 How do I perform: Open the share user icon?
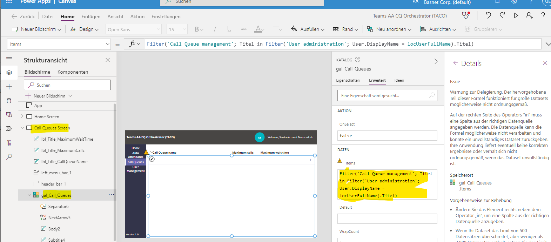tap(529, 15)
